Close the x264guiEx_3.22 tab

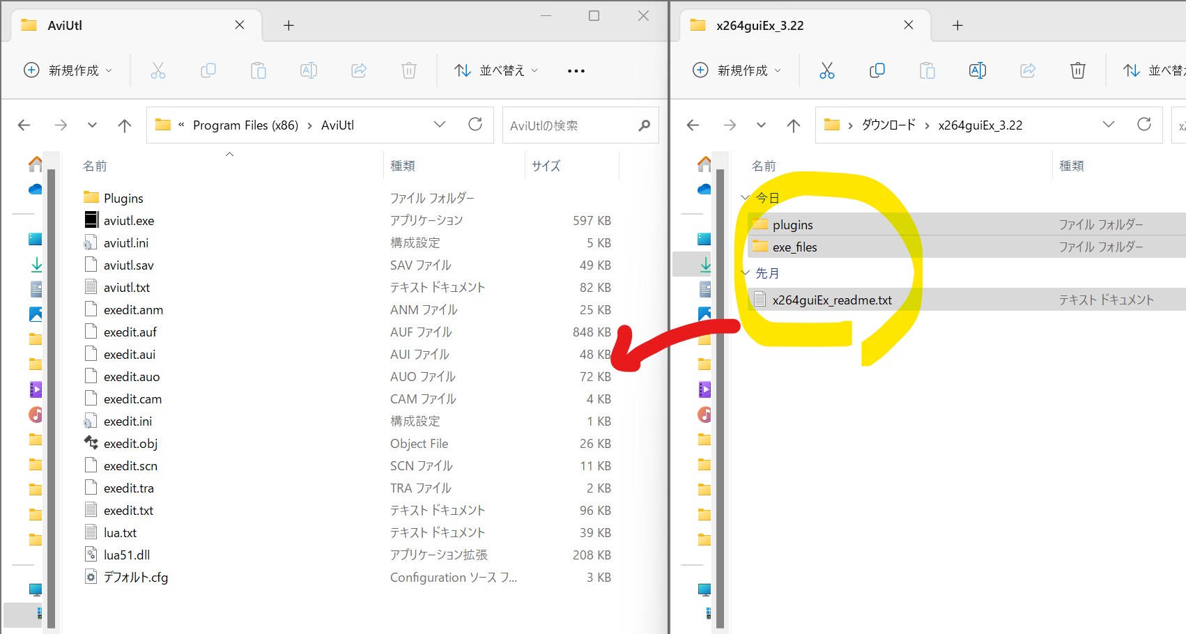coord(909,25)
